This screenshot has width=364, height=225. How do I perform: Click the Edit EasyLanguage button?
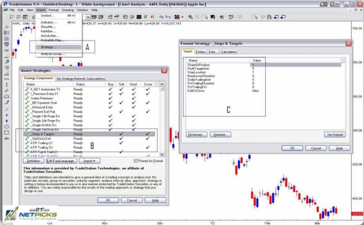(x=61, y=161)
